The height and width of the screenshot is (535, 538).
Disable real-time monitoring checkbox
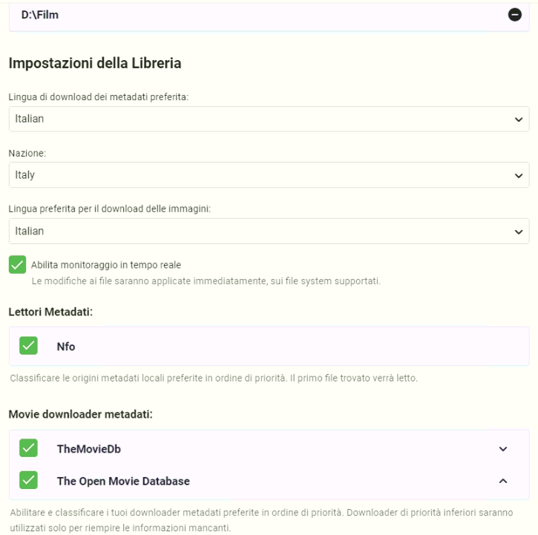[18, 265]
